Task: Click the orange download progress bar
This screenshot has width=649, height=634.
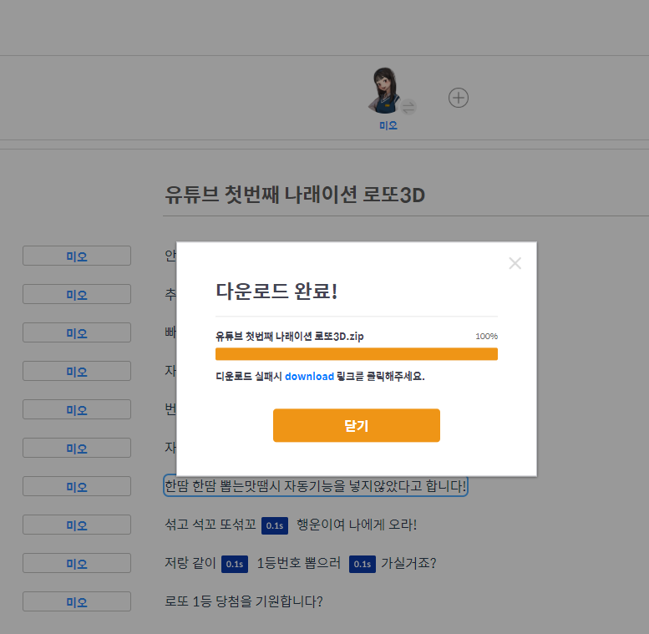Action: coord(357,354)
